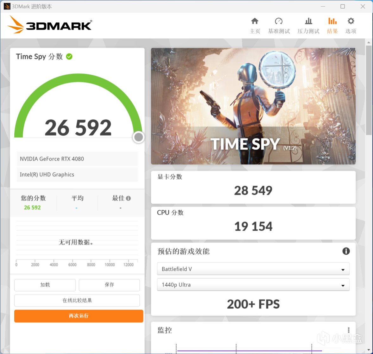Screen dimensions: 373x354
Task: Click info icon next to 最佳
Action: (128, 198)
